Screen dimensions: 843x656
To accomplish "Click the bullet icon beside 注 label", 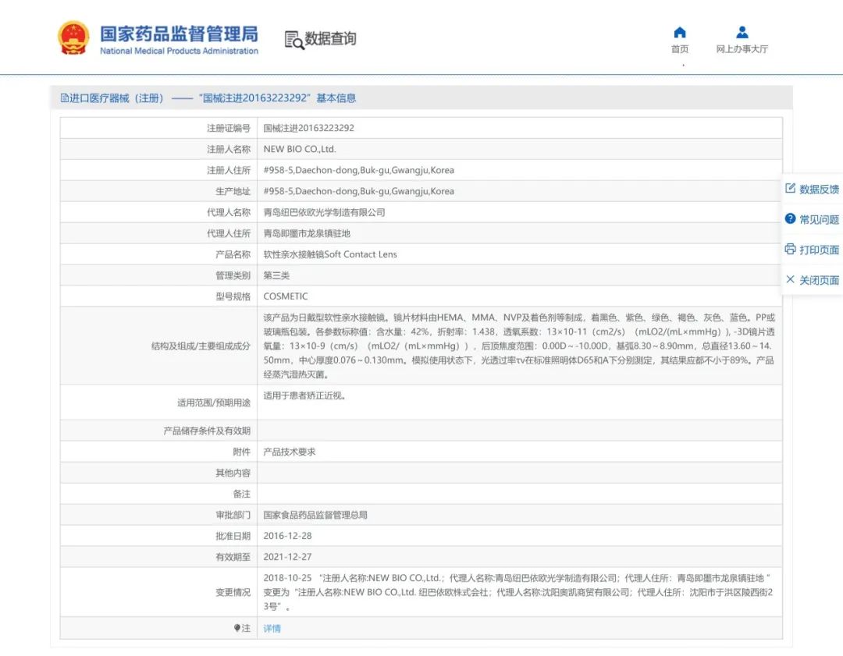I will pyautogui.click(x=237, y=627).
